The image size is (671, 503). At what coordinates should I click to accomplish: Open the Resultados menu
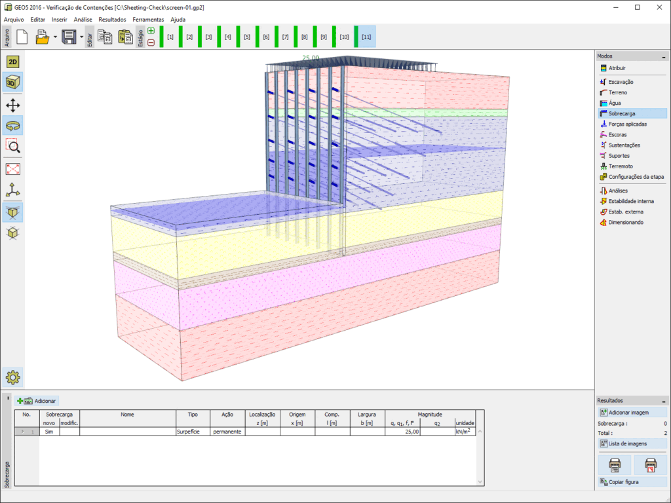(112, 20)
